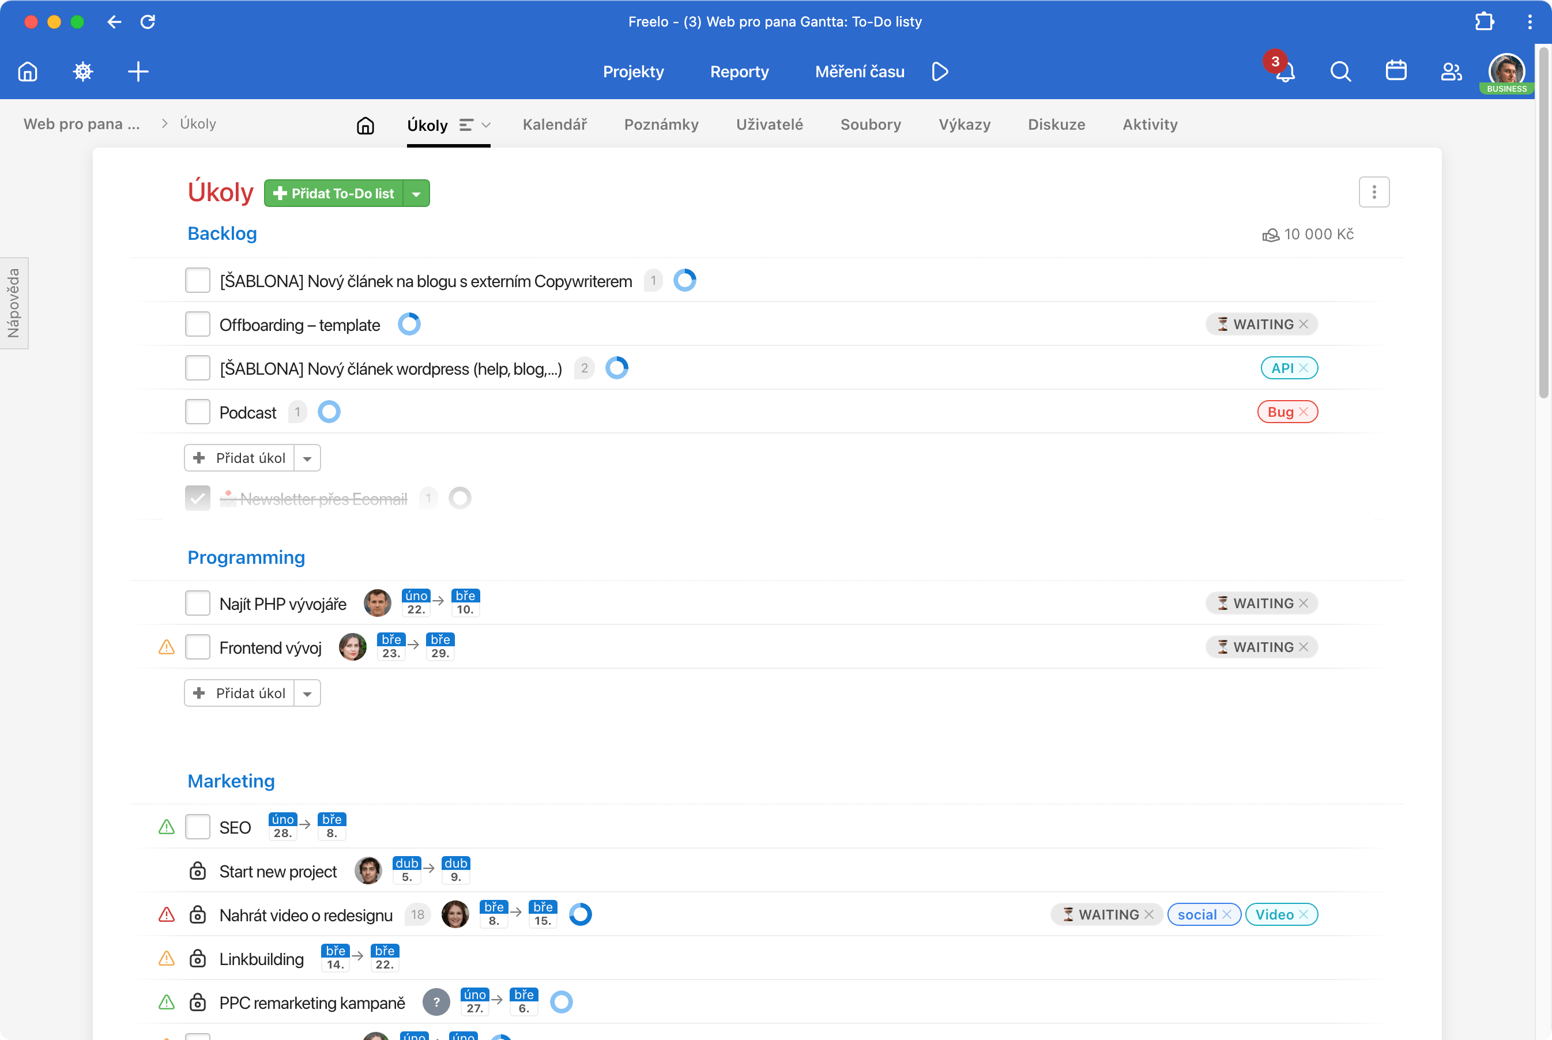
Task: Check the Podcast task checkbox
Action: click(x=198, y=412)
